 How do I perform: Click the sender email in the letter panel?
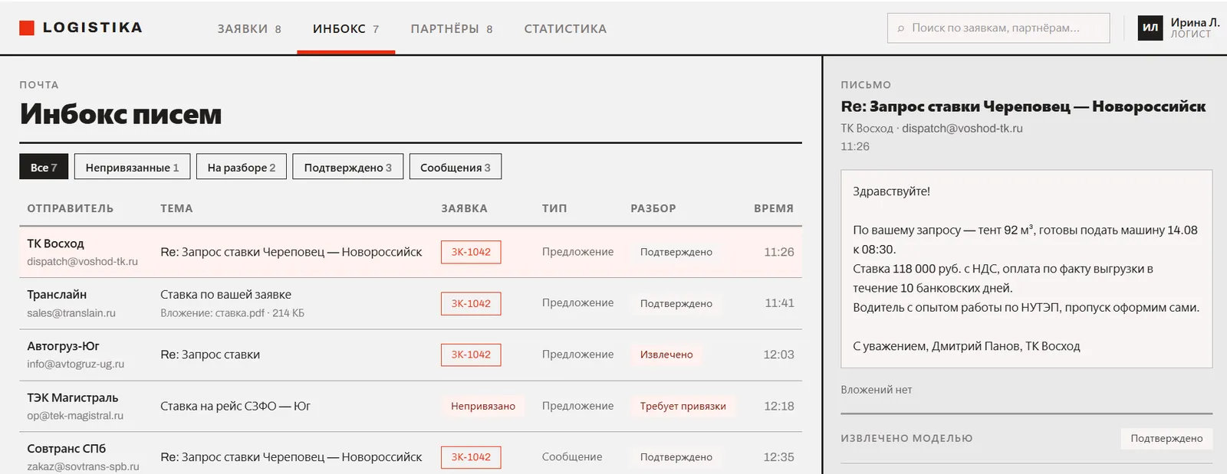(x=962, y=129)
